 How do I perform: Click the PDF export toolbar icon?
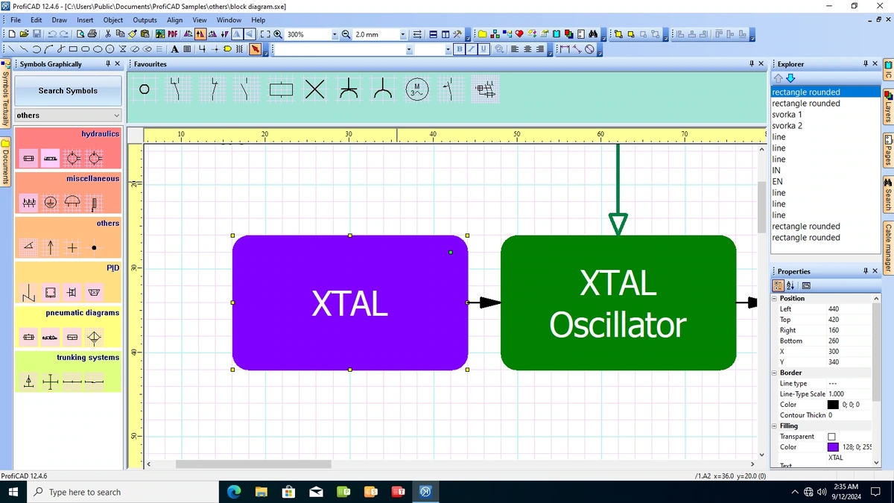(x=172, y=34)
